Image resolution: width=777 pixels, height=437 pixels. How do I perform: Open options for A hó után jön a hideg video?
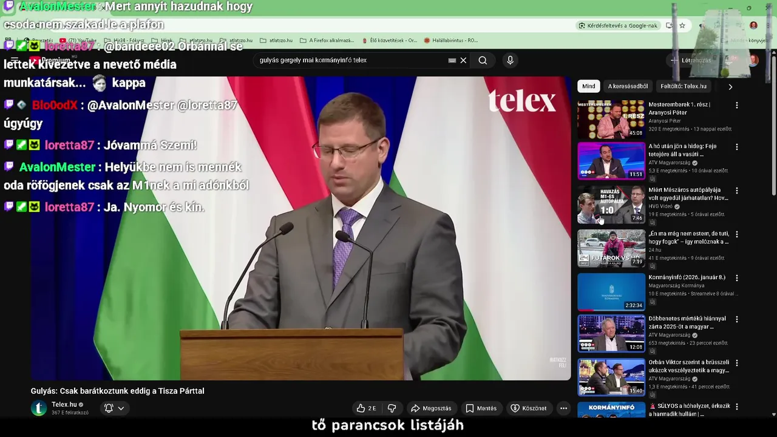(x=737, y=147)
